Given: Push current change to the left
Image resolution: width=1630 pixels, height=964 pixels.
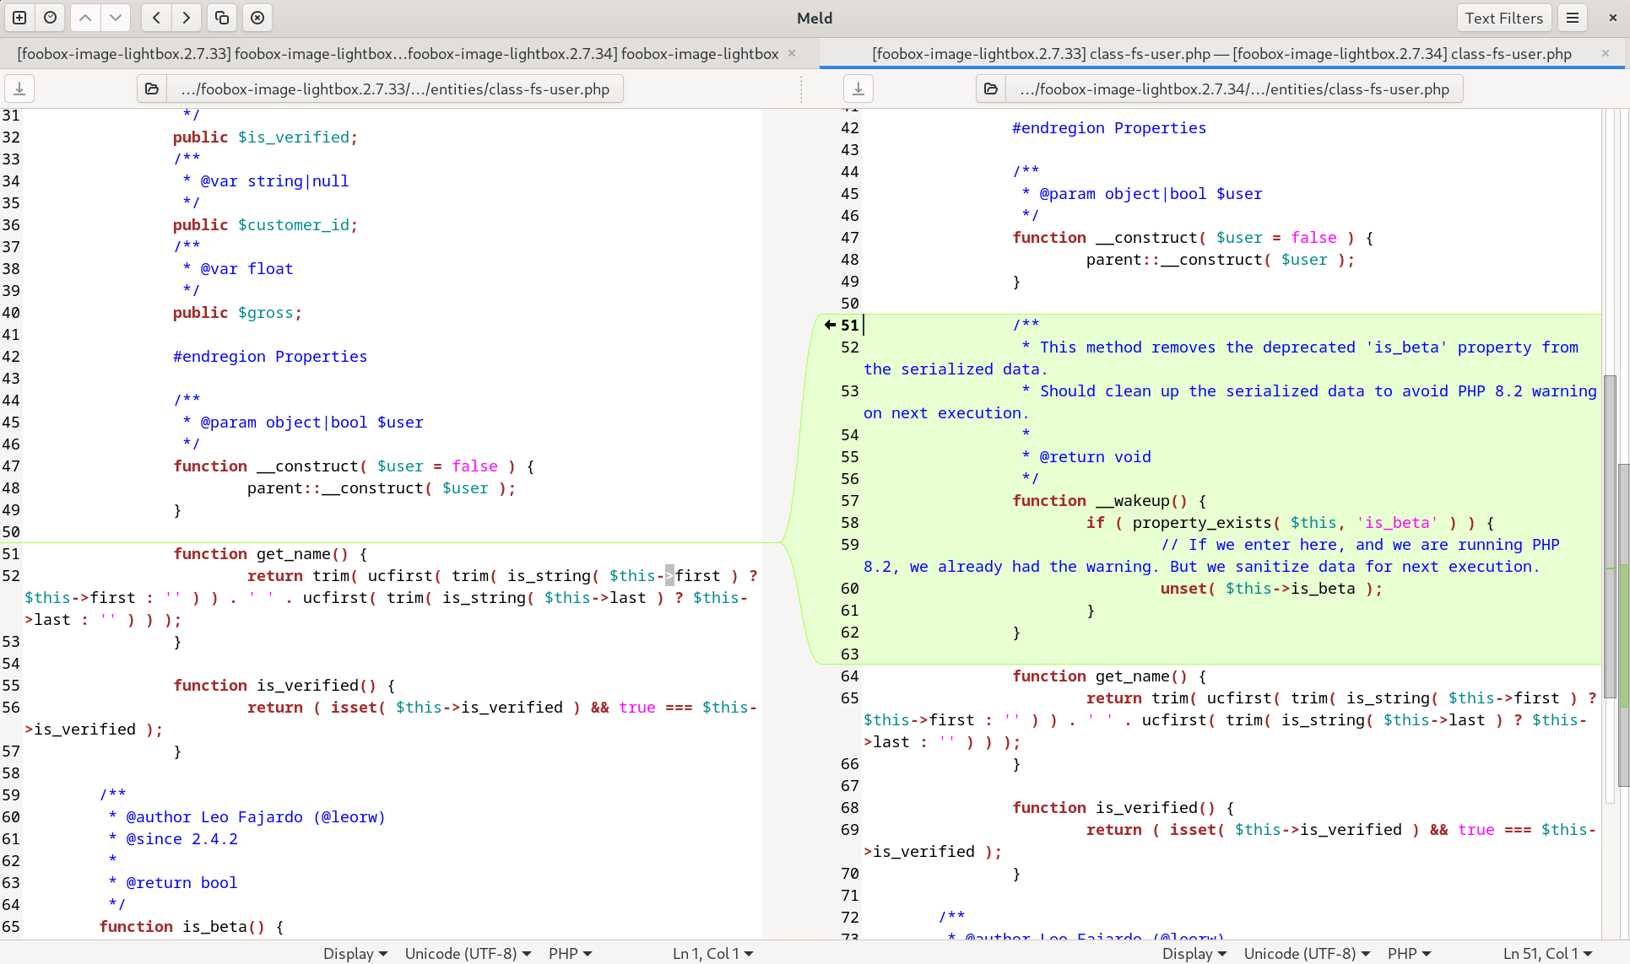Looking at the screenshot, I should pyautogui.click(x=157, y=18).
